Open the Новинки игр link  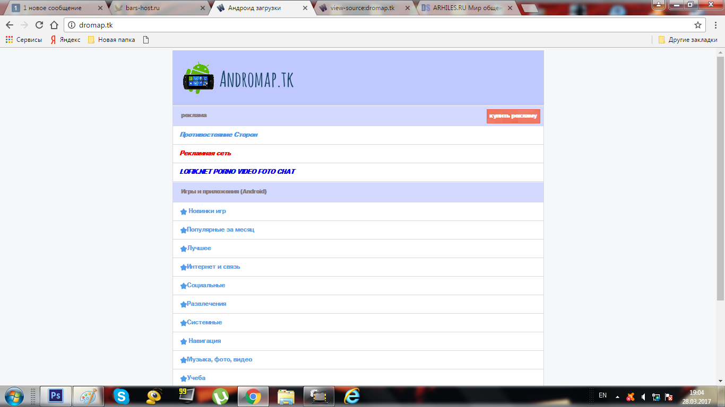(207, 211)
